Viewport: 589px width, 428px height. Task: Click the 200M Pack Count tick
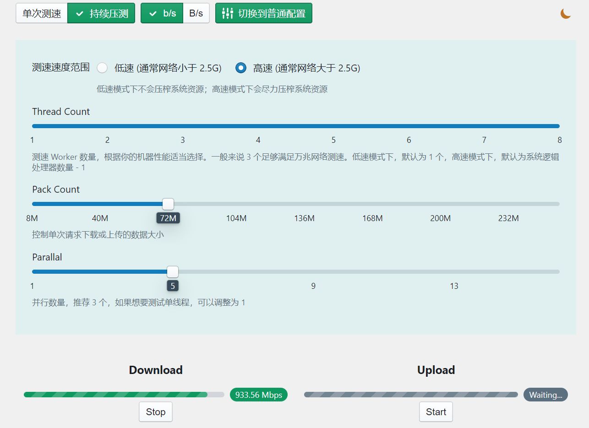441,218
